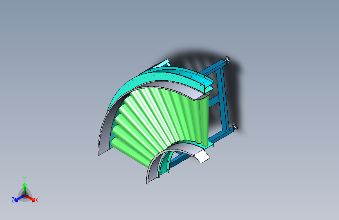Screen dimensions: 339x220
Task: Click the green Y axis of the triad
Action: [x=25, y=189]
